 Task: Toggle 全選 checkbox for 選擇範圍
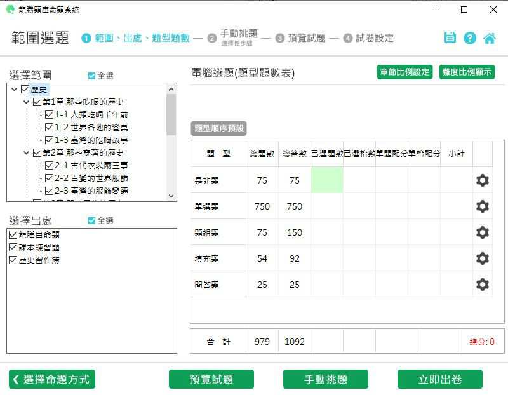pos(91,76)
